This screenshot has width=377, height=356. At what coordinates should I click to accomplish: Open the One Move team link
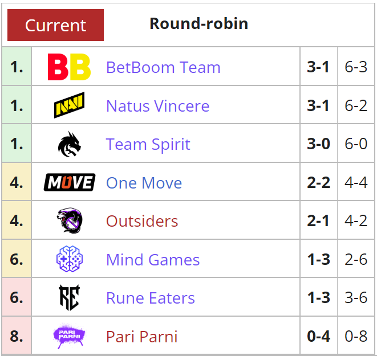pos(144,183)
